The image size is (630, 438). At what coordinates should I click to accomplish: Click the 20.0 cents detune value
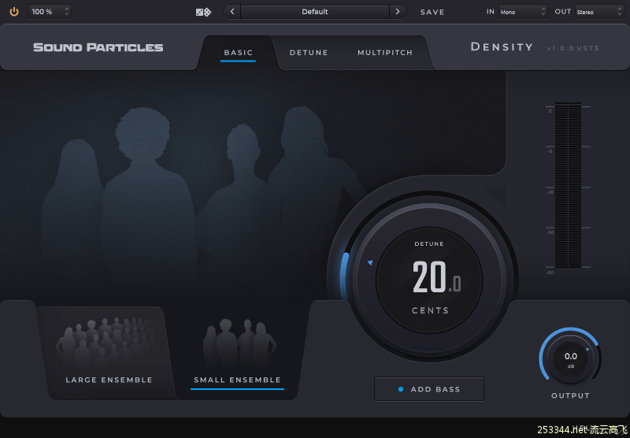(437, 277)
